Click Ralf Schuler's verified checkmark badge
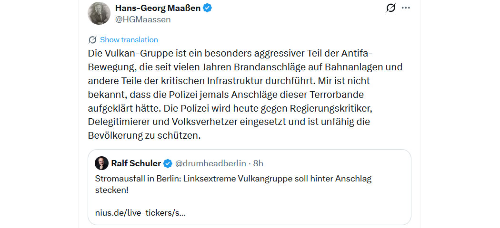500x228 pixels. [168, 164]
